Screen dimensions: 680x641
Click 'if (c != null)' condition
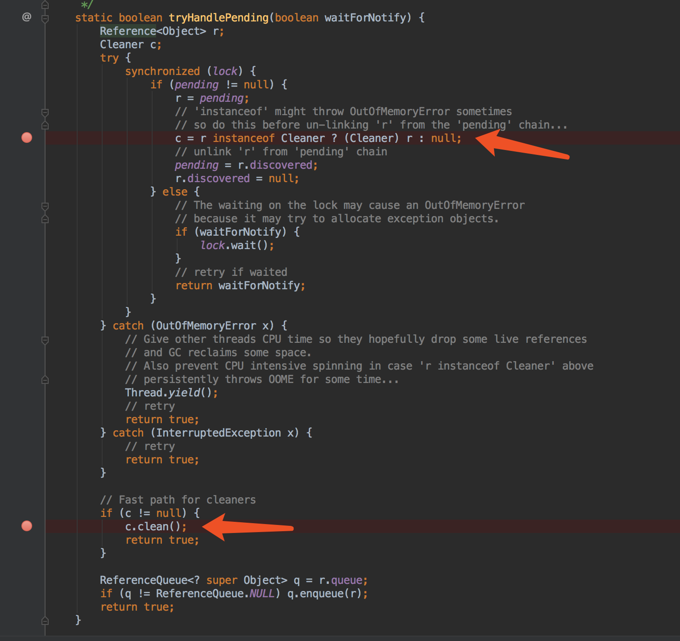tap(143, 513)
